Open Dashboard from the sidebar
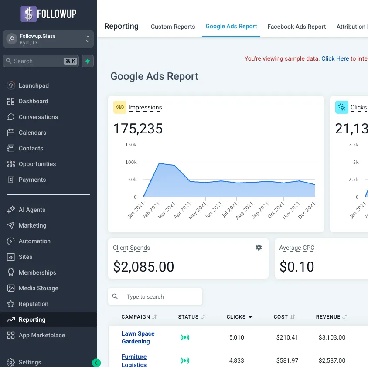This screenshot has height=367, width=368. point(33,101)
